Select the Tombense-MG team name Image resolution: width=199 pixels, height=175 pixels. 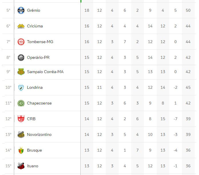40,42
